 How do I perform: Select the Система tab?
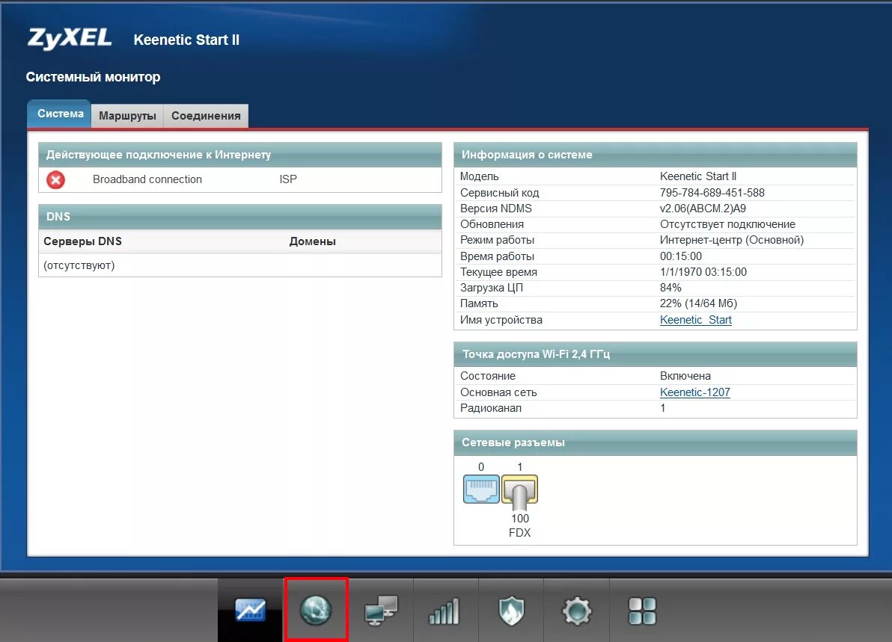click(61, 114)
